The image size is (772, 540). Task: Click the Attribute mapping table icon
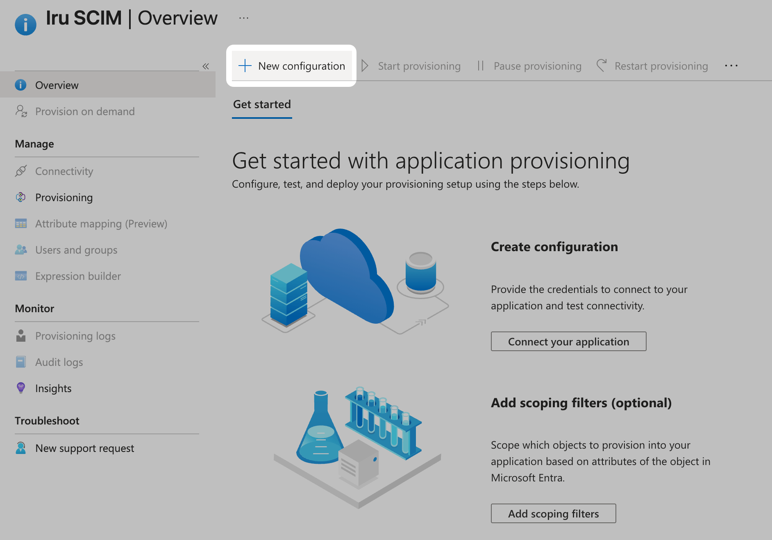[21, 223]
